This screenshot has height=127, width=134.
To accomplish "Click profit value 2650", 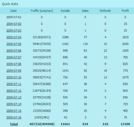I will (x=125, y=44).
